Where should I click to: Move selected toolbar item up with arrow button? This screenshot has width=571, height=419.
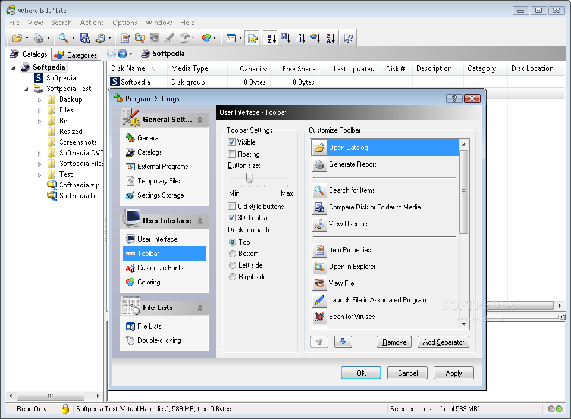coord(319,342)
